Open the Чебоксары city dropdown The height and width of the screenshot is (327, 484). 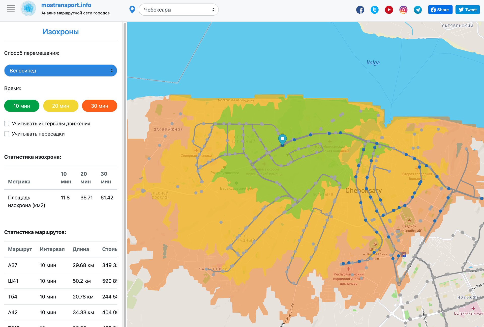coord(178,10)
